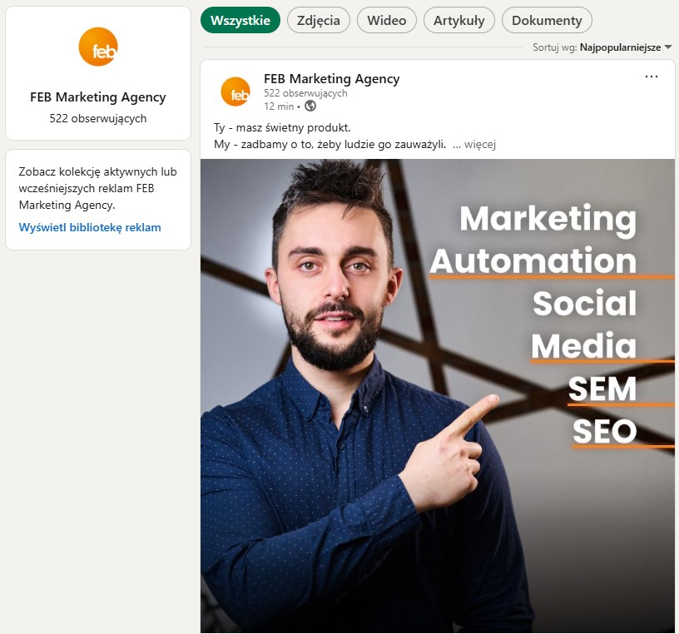Select Najpopularniejsze sort option
679x634 pixels.
620,47
